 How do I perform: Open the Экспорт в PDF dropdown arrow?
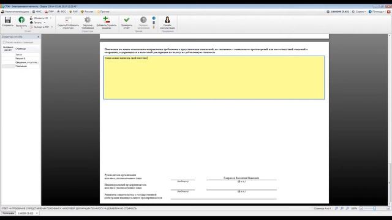point(52,27)
